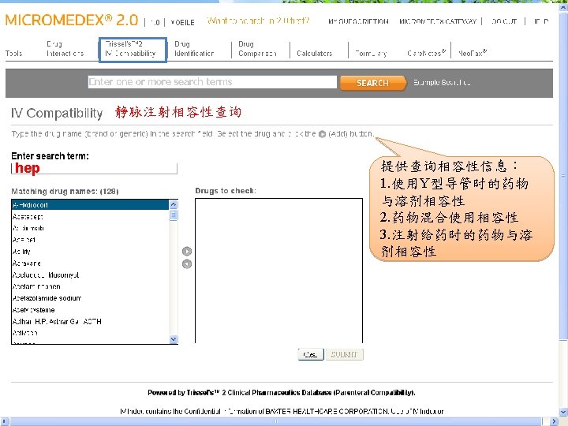The height and width of the screenshot is (426, 568).
Task: Select Acetazolamide sodium in drug list
Action: click(90, 298)
